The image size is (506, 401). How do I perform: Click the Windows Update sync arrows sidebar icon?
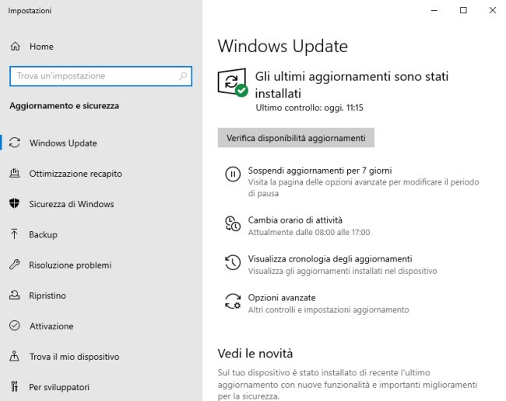15,142
